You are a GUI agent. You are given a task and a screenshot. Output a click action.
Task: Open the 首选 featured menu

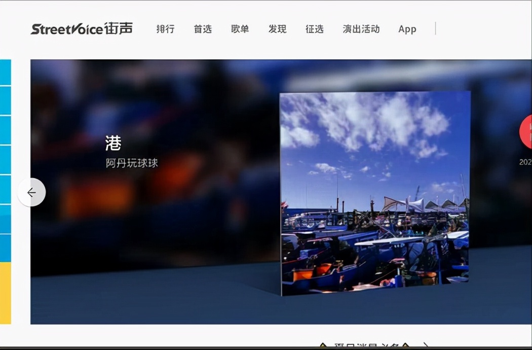click(202, 29)
